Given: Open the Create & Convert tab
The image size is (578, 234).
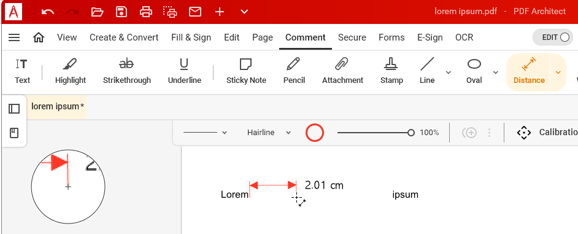Looking at the screenshot, I should click(124, 37).
